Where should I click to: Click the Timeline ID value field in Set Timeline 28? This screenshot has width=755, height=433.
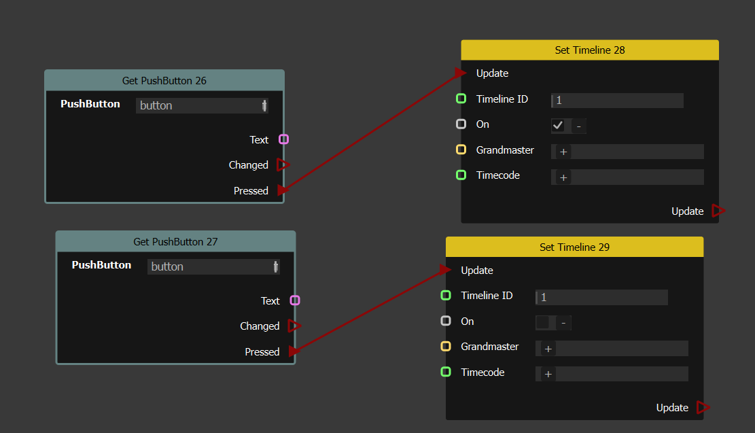point(618,101)
